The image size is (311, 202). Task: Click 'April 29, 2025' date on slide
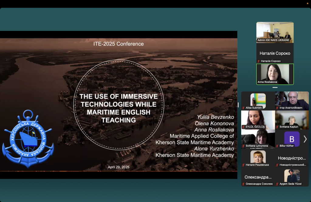coord(119,167)
